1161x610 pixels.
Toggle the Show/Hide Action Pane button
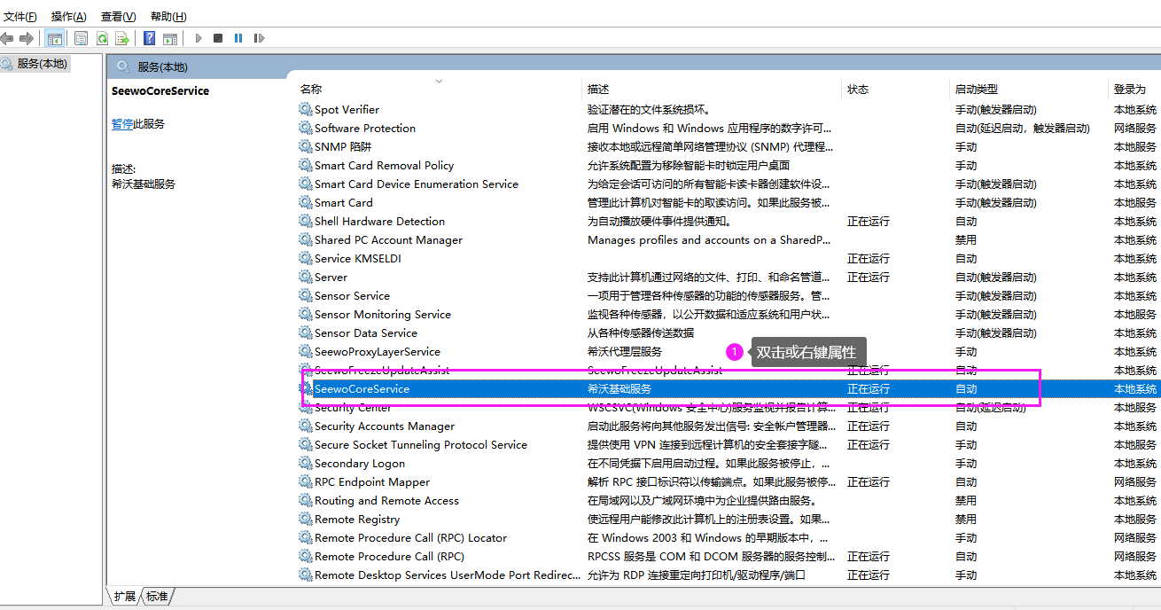pos(170,38)
